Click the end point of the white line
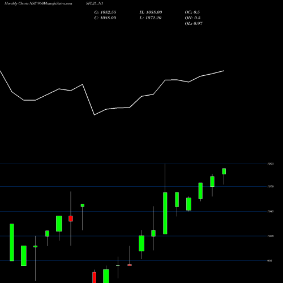Screen dimensions: 283x283 click(x=224, y=71)
